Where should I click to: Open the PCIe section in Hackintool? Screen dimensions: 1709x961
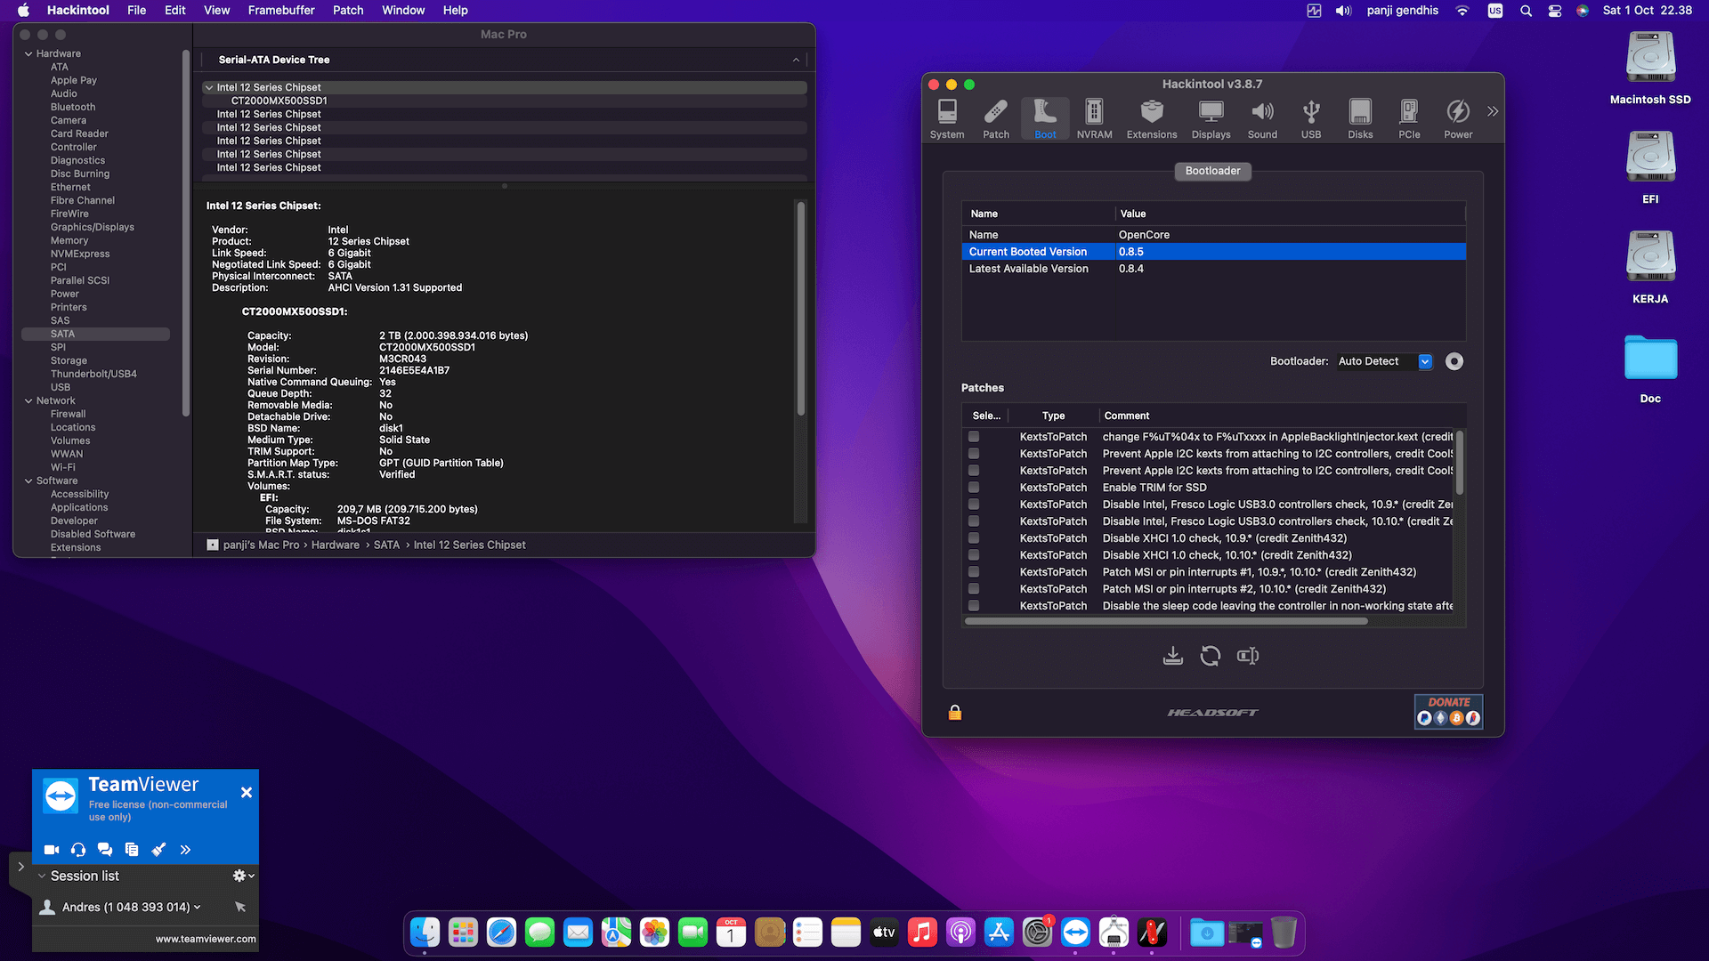tap(1409, 118)
